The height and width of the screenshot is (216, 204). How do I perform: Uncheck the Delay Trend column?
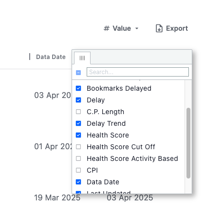[x=78, y=123]
